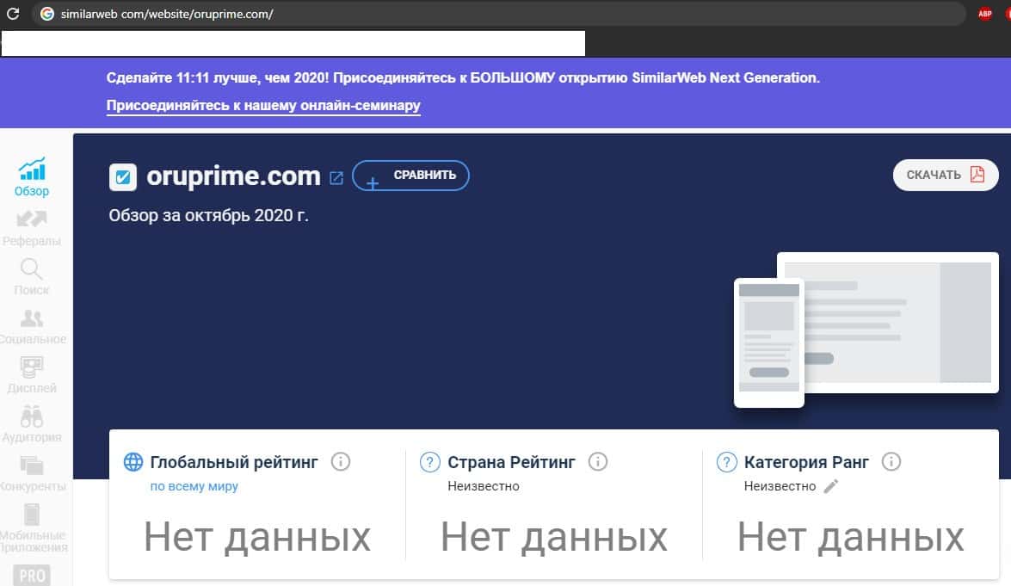The height and width of the screenshot is (586, 1011).
Task: Open the по всему миру link
Action: [x=194, y=486]
